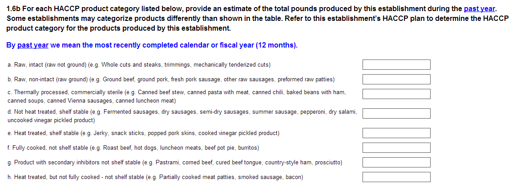Click field for Heat treated, not fully cooked
The width and height of the screenshot is (512, 191).
396,177
